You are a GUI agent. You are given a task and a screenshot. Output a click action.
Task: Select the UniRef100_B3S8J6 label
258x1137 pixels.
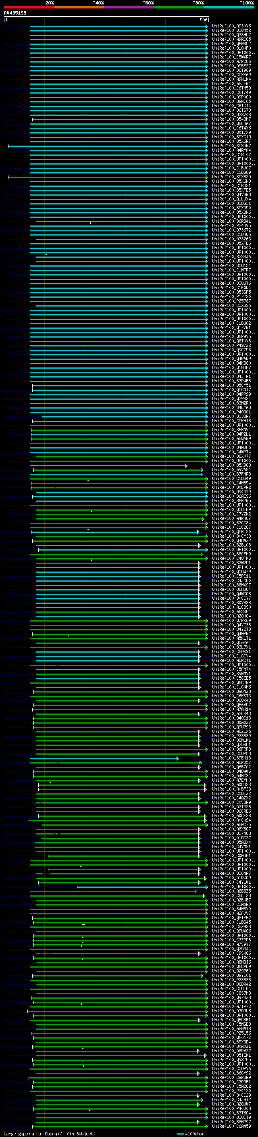pyautogui.click(x=231, y=257)
